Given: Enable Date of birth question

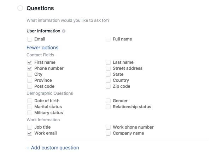Looking at the screenshot, I should coord(30,101).
